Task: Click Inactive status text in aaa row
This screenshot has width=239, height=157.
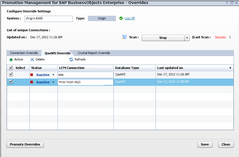Action: point(43,75)
